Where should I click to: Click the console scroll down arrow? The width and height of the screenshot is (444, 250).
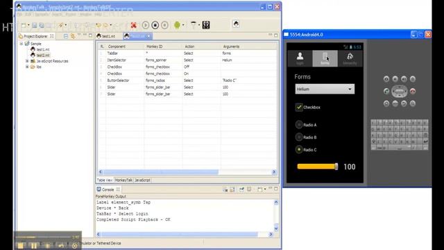(x=276, y=228)
